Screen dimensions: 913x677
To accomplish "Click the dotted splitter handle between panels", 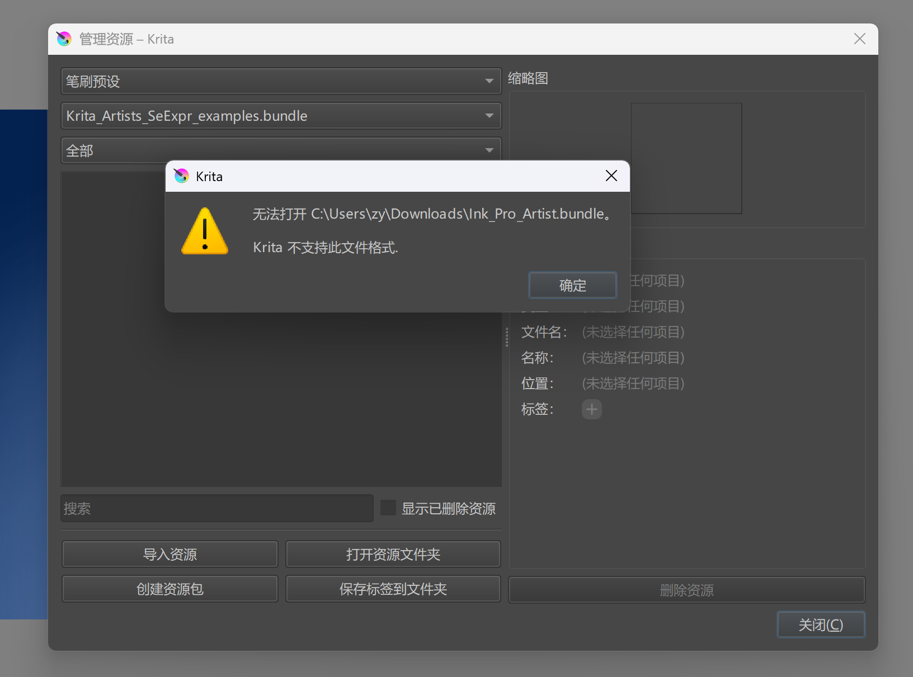I will [507, 337].
